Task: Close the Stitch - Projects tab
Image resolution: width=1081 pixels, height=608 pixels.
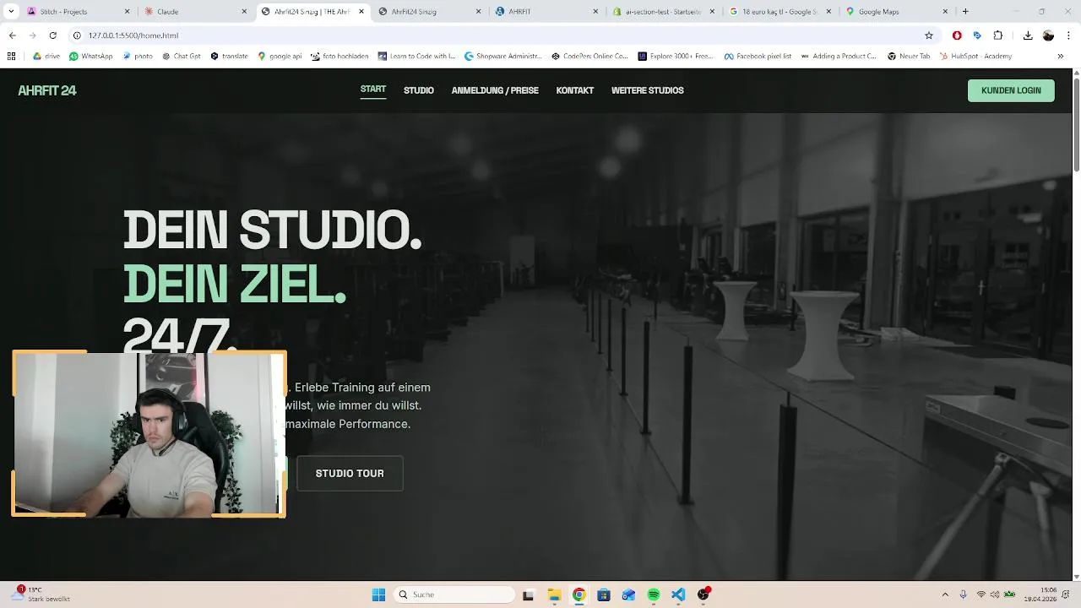Action: (128, 12)
